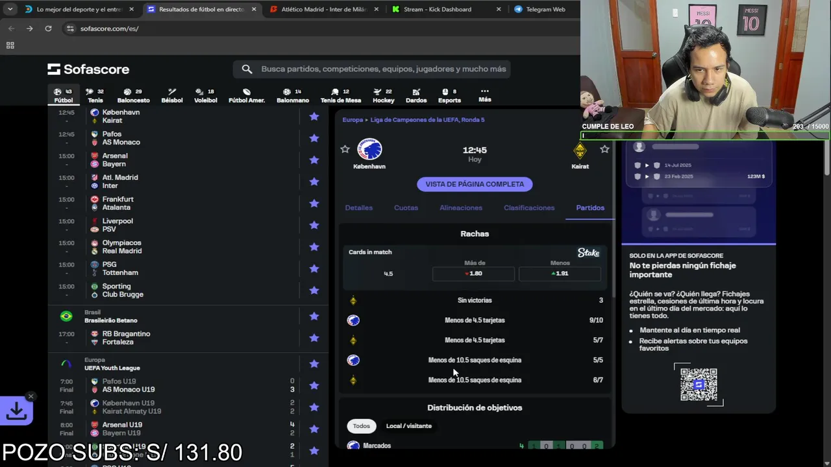
Task: Go back in browser history
Action: pos(11,29)
